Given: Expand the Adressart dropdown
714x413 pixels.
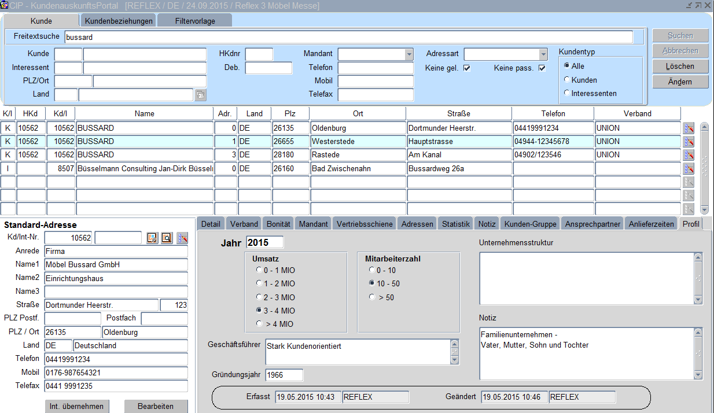Looking at the screenshot, I should tap(543, 54).
